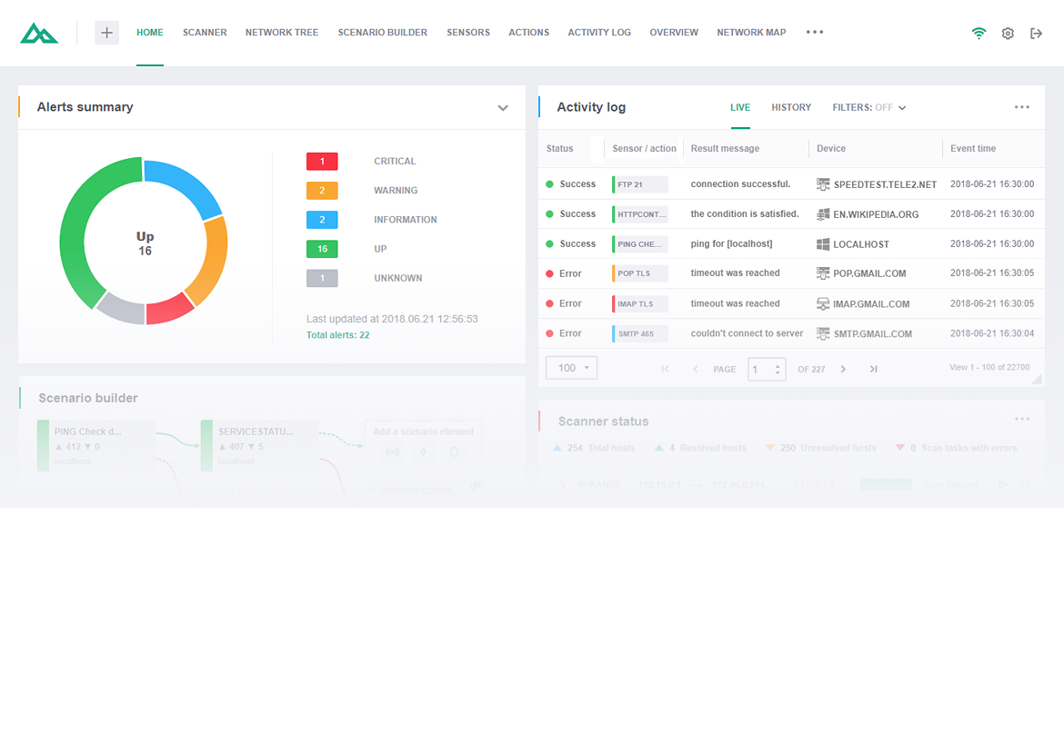Click the red CRITICAL count badge
The height and width of the screenshot is (753, 1064).
click(x=322, y=162)
